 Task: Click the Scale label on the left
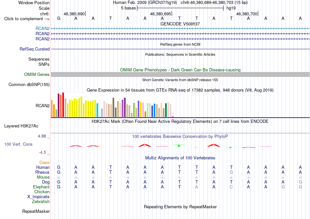pyautogui.click(x=44, y=8)
